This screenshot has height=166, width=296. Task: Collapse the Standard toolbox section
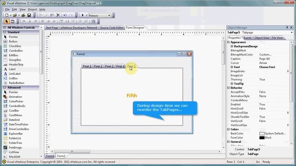(5, 32)
